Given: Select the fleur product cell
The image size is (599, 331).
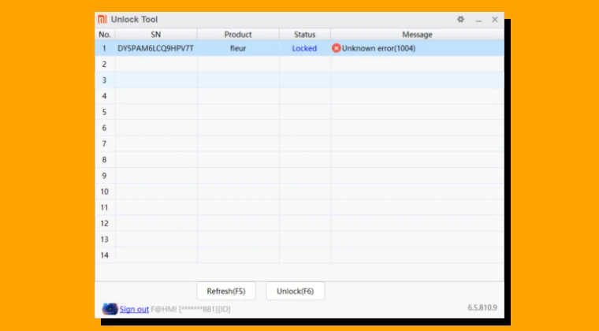Looking at the screenshot, I should pyautogui.click(x=238, y=48).
